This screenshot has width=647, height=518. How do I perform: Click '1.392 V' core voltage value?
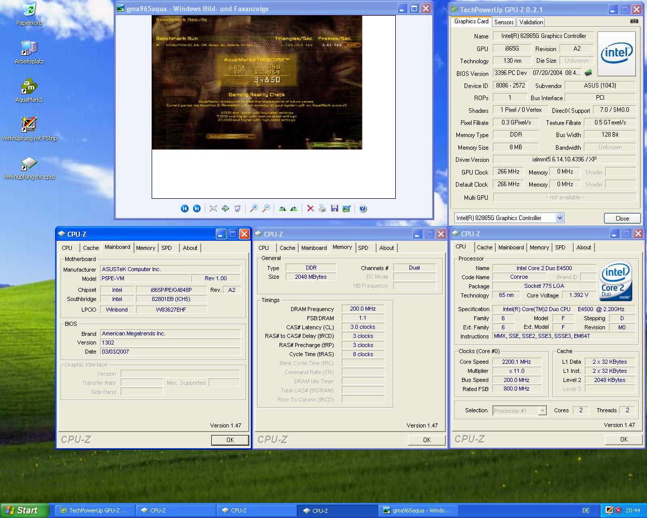click(x=578, y=295)
